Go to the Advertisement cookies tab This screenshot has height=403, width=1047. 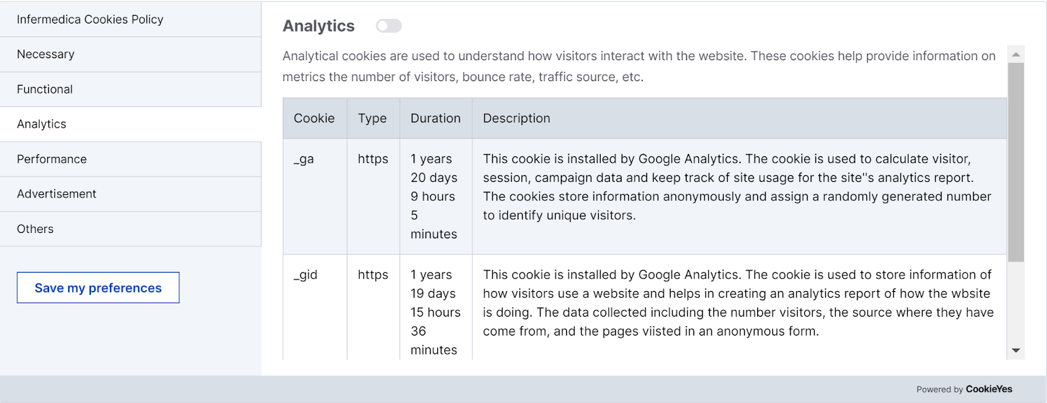click(x=57, y=194)
